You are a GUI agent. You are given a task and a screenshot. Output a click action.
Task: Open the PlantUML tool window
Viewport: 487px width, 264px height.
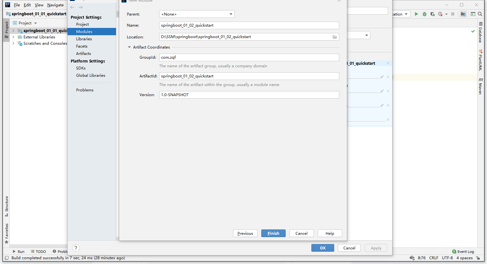tap(481, 60)
